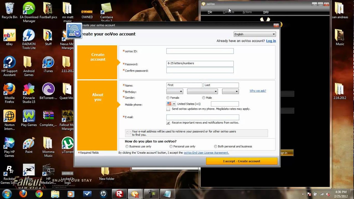Uncheck Receive important news and notifications
This screenshot has width=354, height=199.
click(168, 123)
